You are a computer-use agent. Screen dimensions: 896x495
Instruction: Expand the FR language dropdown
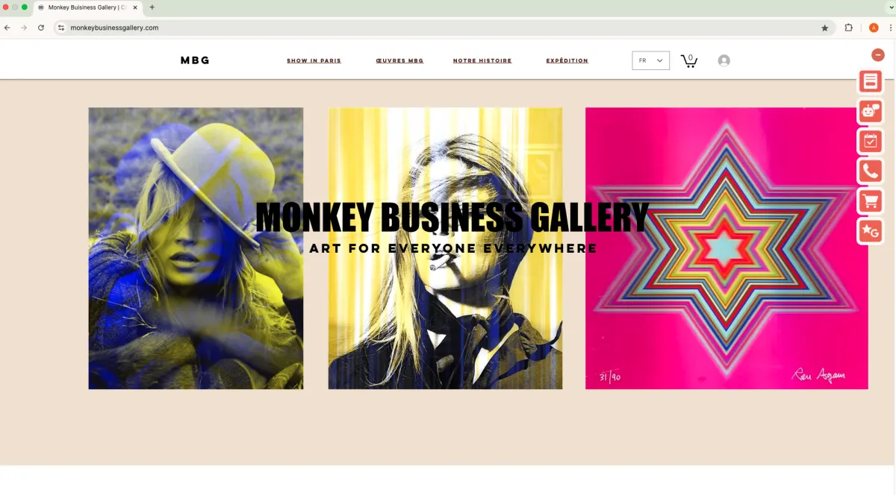tap(650, 60)
